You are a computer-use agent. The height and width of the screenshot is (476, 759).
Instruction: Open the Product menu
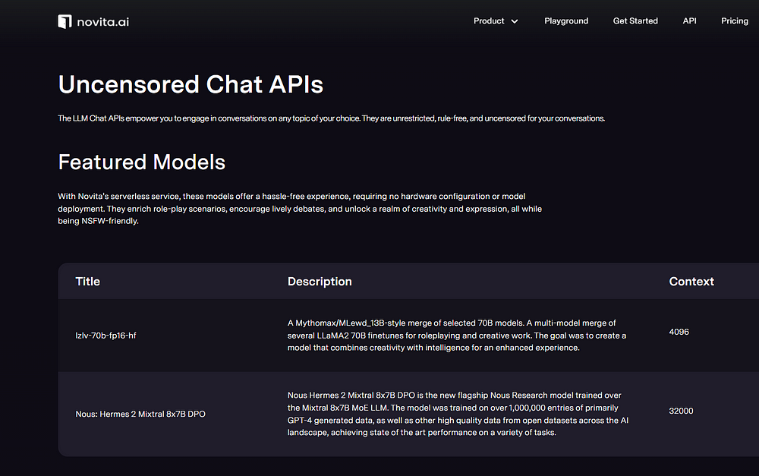(x=489, y=21)
